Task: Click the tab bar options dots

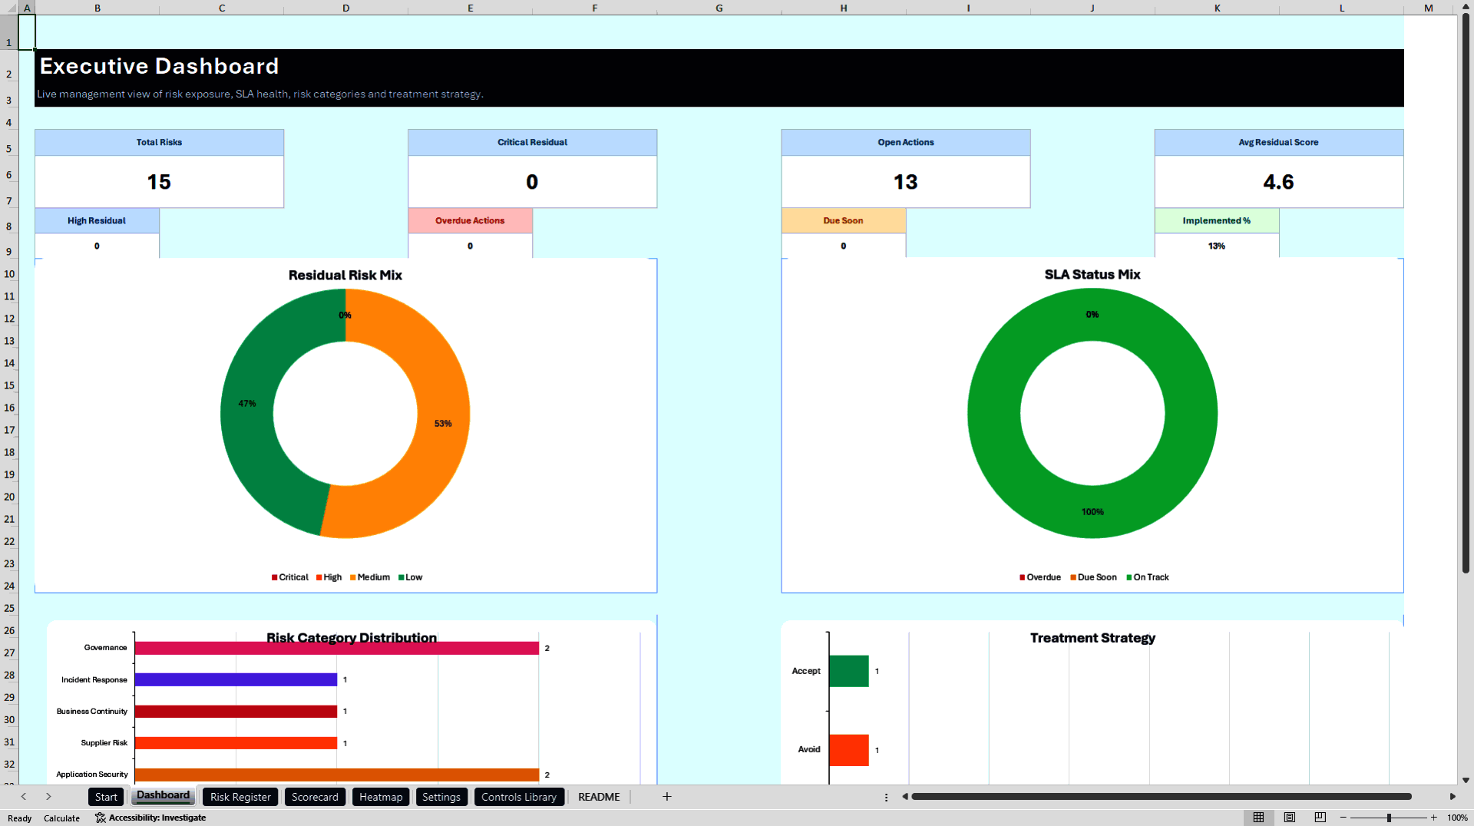Action: pyautogui.click(x=886, y=798)
